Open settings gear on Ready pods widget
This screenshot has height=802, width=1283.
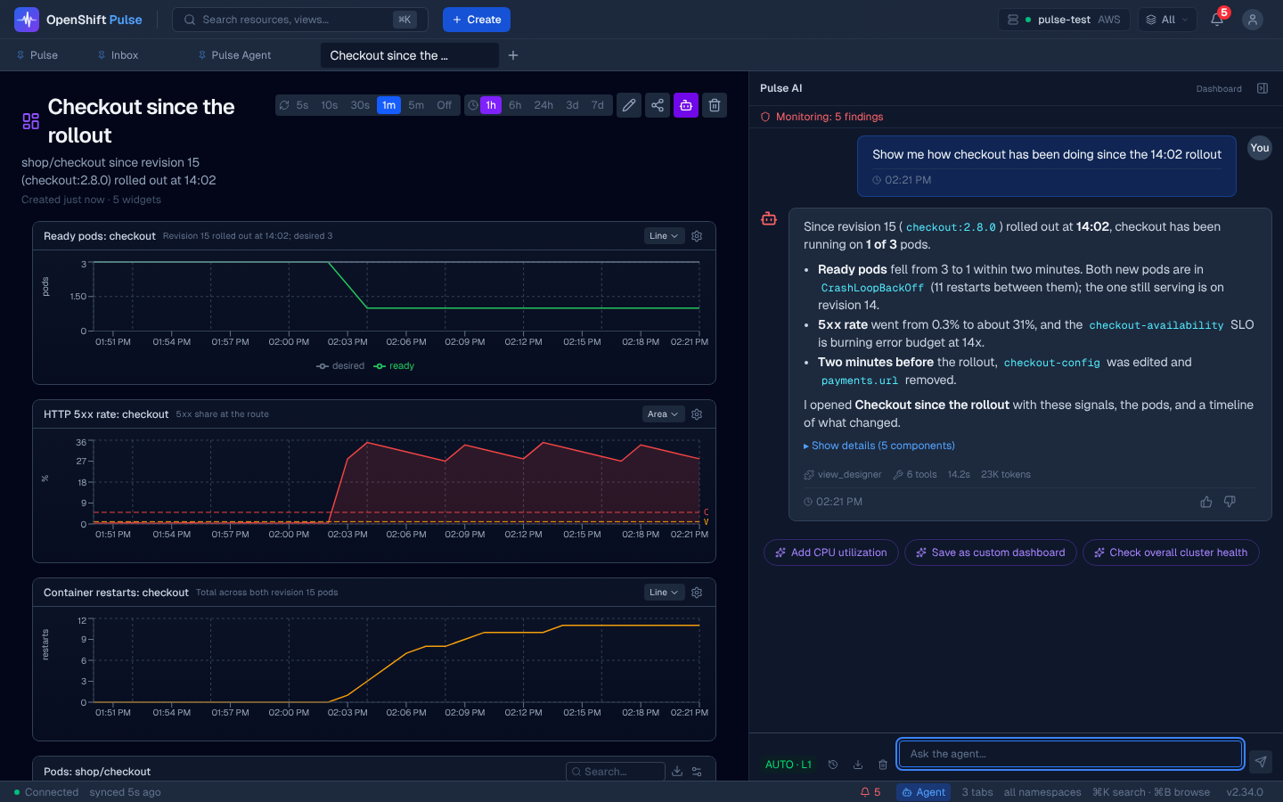point(697,236)
